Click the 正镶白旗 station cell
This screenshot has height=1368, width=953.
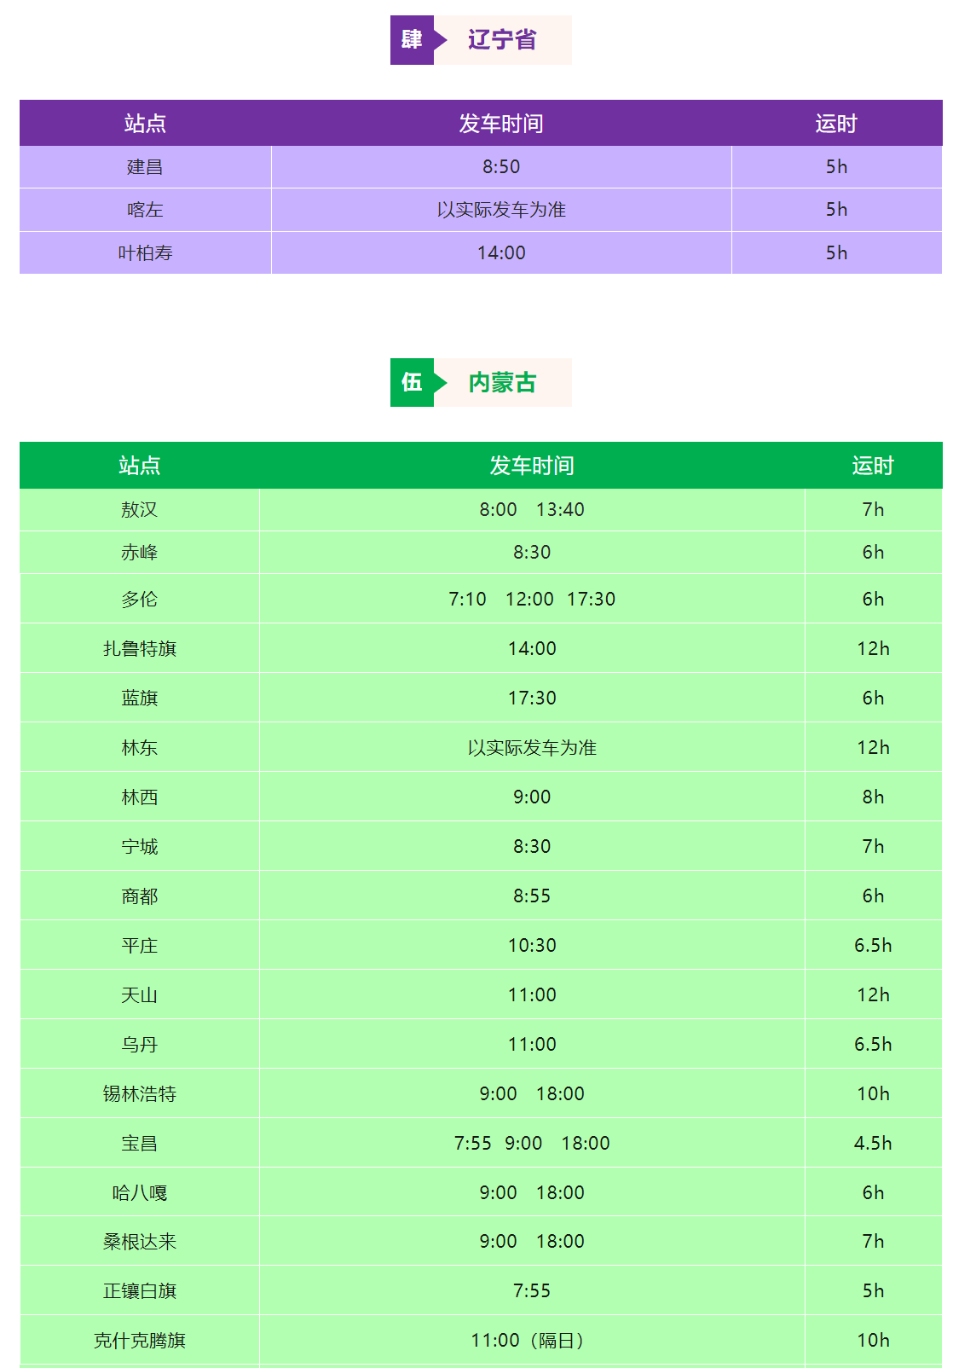coord(140,1291)
